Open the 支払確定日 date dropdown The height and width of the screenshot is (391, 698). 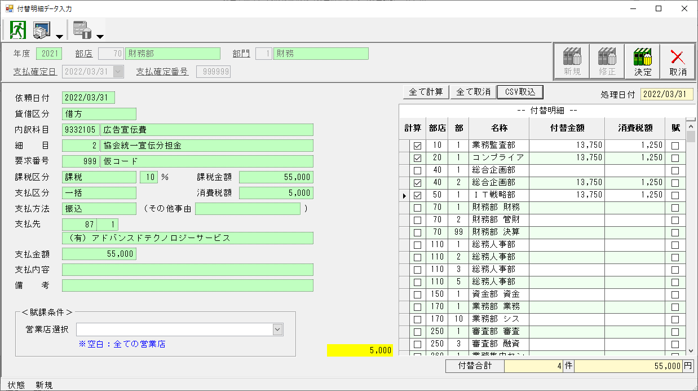click(118, 72)
